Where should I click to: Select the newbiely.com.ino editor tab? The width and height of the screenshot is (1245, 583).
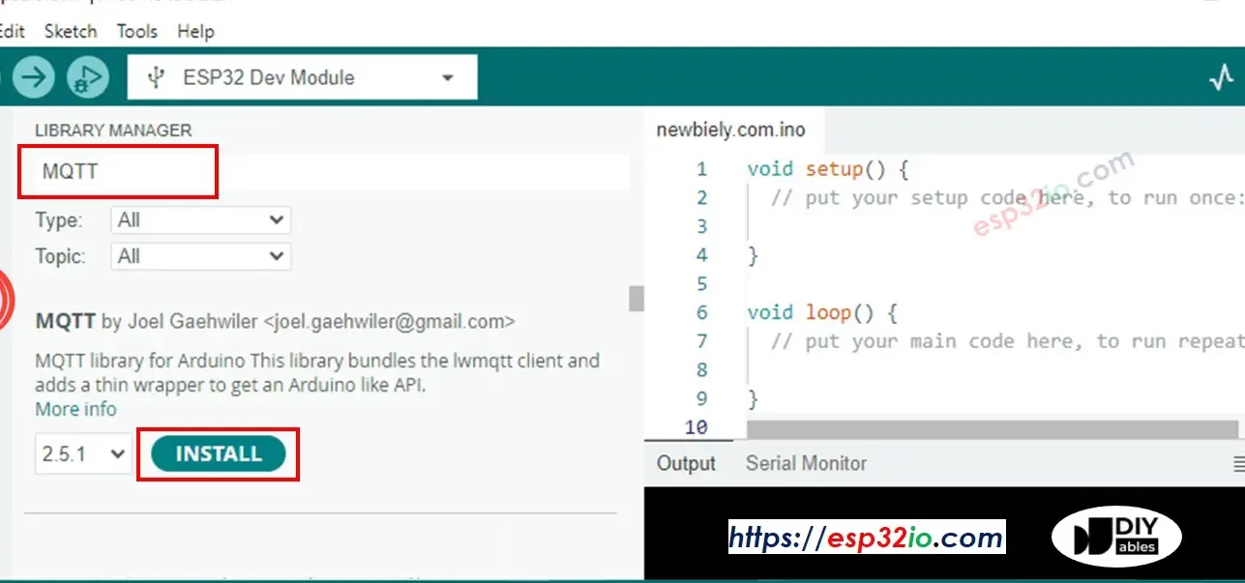point(730,130)
